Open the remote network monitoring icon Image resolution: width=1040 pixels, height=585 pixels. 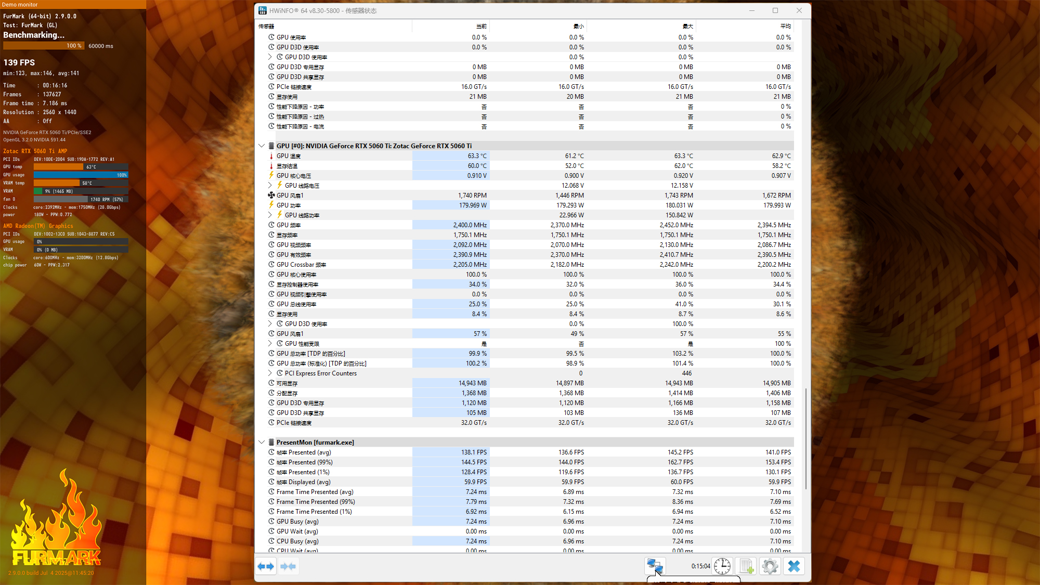tap(655, 566)
